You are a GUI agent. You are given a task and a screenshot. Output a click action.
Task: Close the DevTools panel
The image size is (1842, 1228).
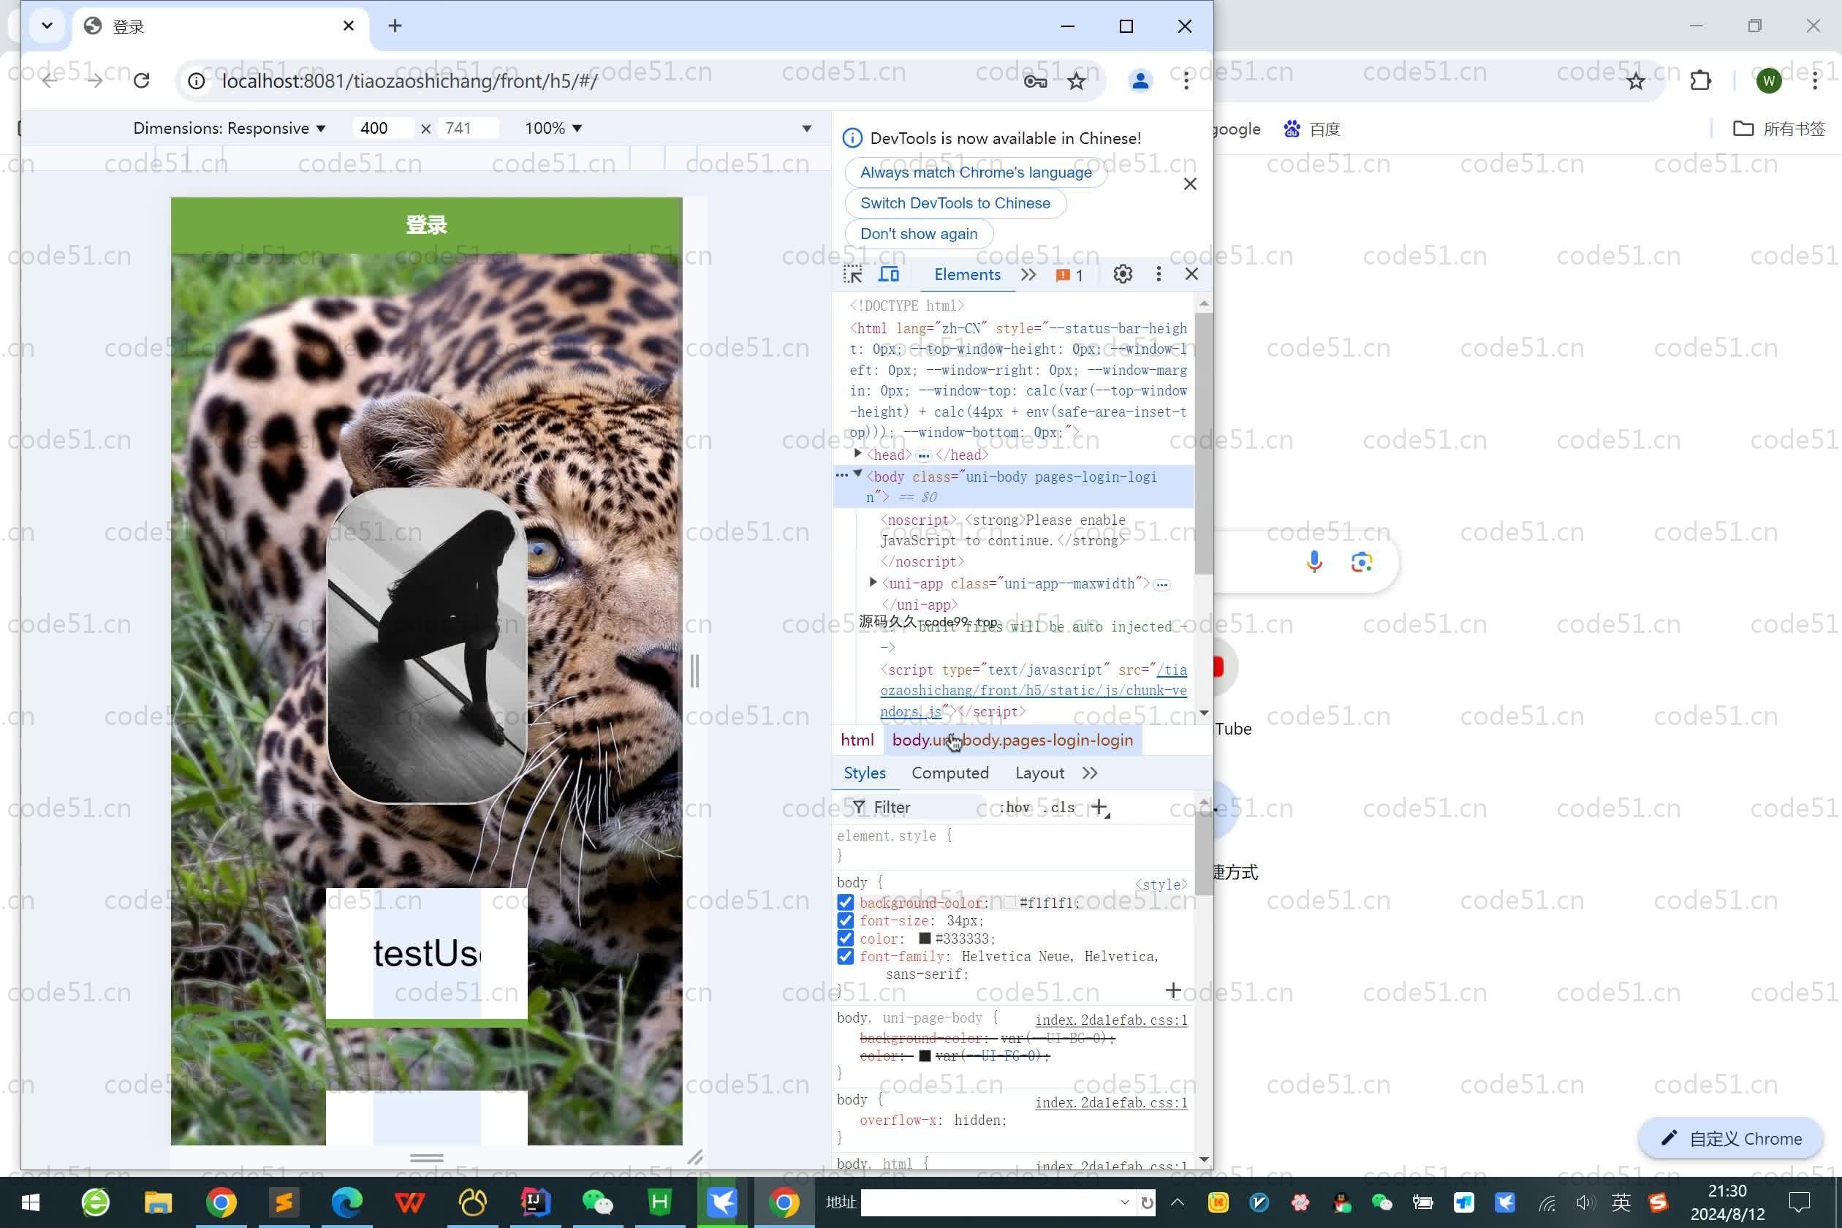pos(1191,274)
